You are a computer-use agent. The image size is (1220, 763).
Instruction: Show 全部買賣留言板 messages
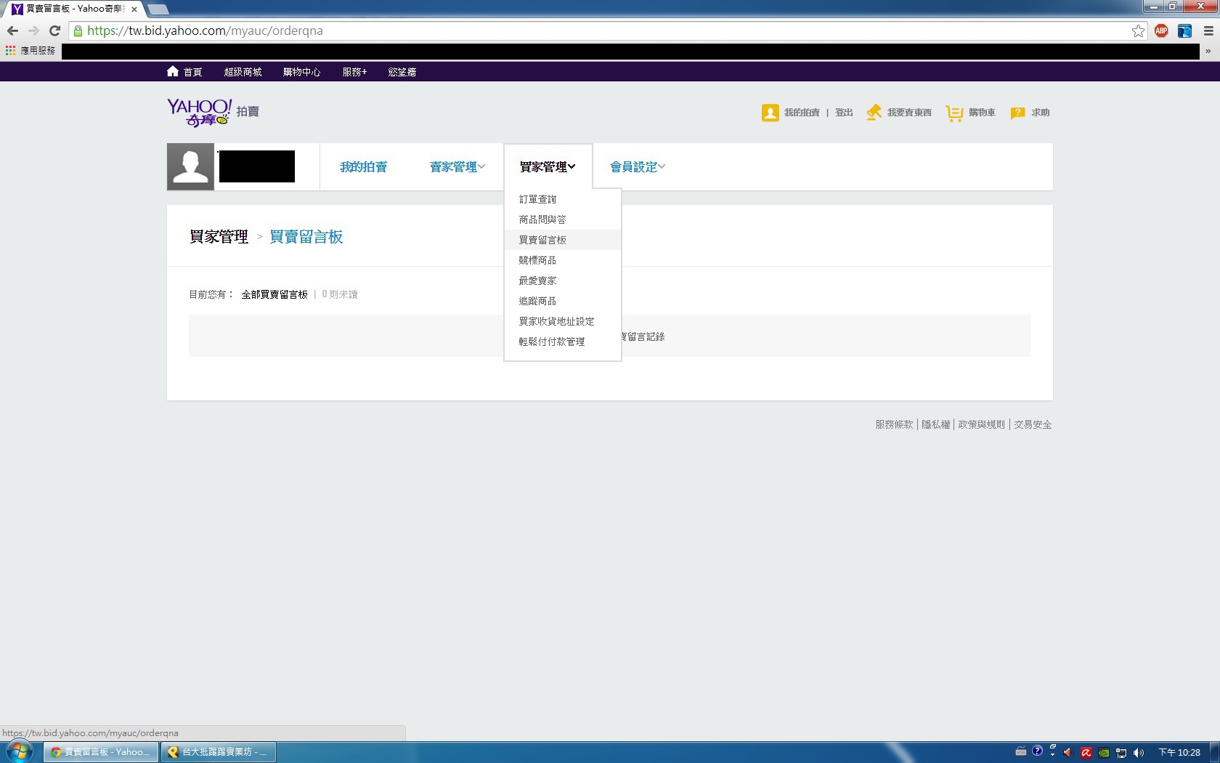274,294
